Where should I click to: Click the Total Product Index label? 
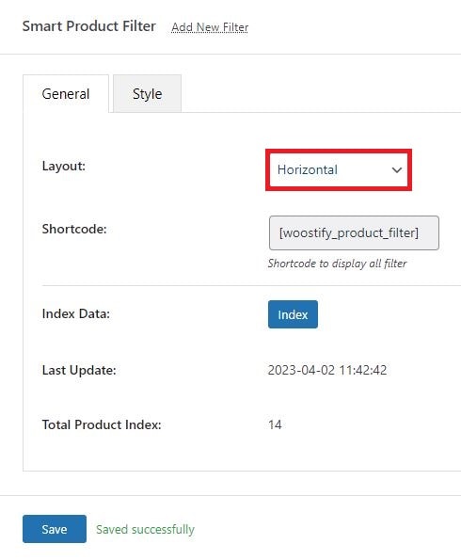(102, 424)
